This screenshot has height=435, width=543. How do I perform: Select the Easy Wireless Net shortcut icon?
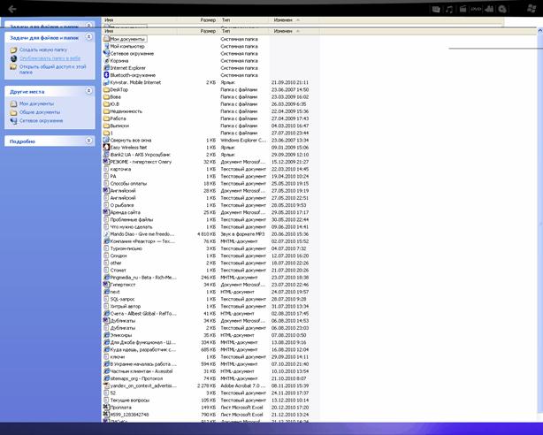point(106,147)
